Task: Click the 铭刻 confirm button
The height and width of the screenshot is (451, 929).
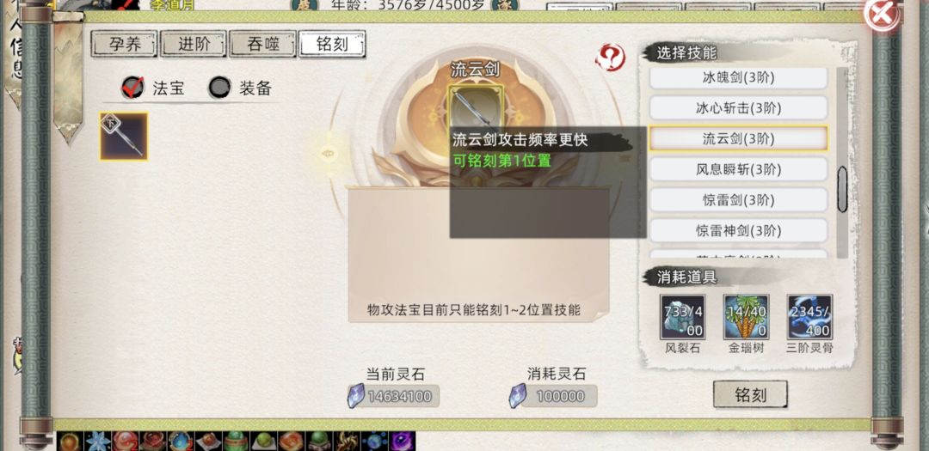Action: (750, 395)
